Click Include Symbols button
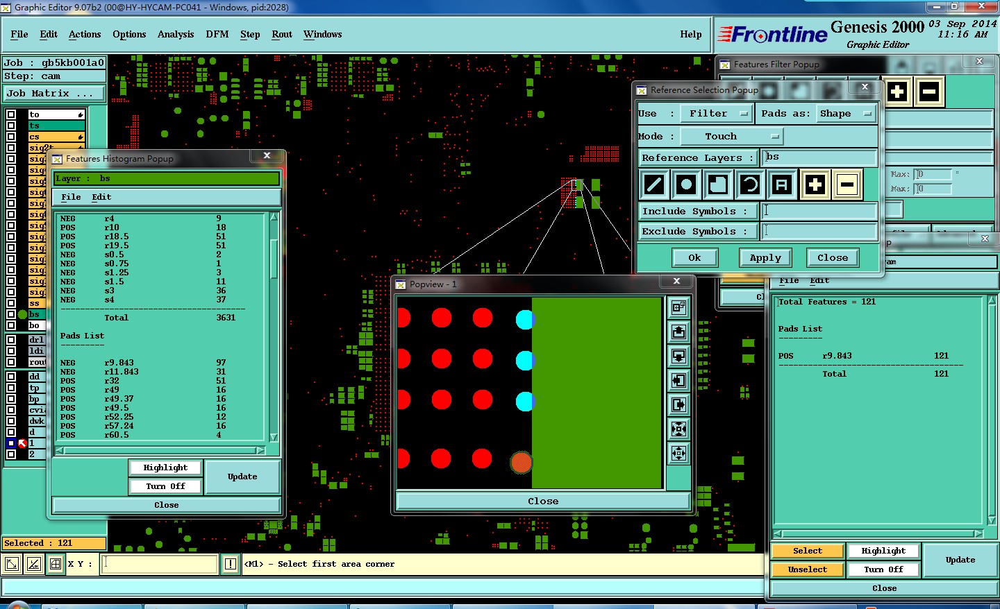The image size is (1000, 609). click(x=697, y=211)
